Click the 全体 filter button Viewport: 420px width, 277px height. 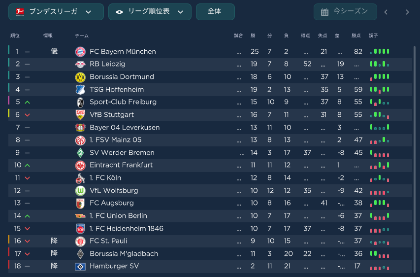click(x=215, y=12)
